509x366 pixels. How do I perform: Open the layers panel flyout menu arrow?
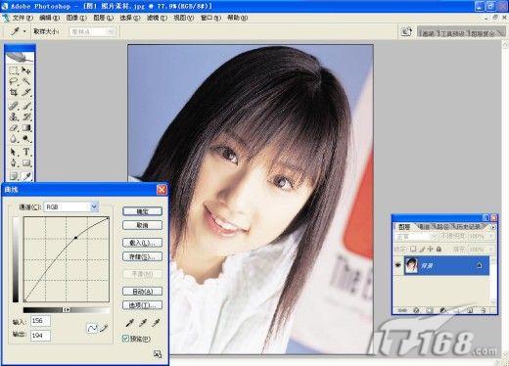[x=493, y=227]
